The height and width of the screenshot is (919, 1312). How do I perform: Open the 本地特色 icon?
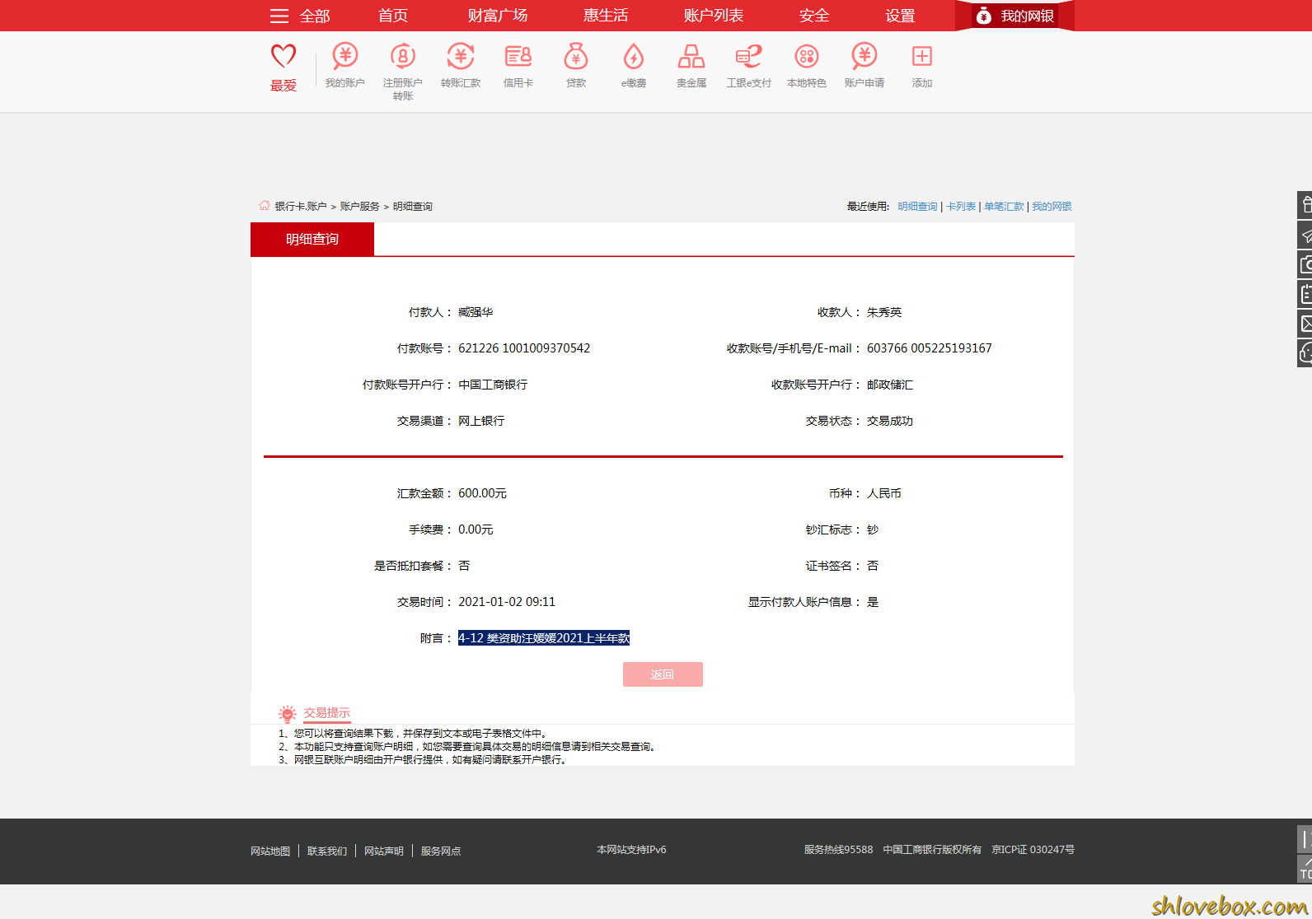(x=807, y=56)
